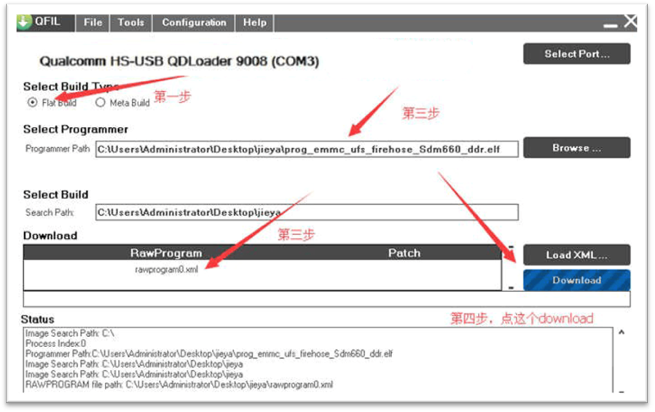Close the QFIL window
Viewport: 655px width, 412px height.
click(x=631, y=21)
